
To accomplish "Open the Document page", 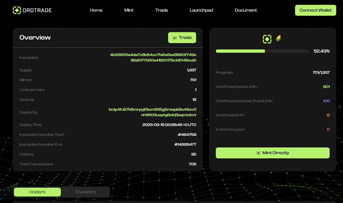I will click(246, 10).
